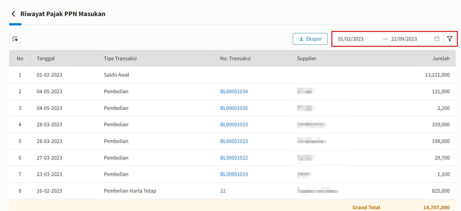Open transaction link BL00001019
The height and width of the screenshot is (211, 461).
pyautogui.click(x=234, y=174)
